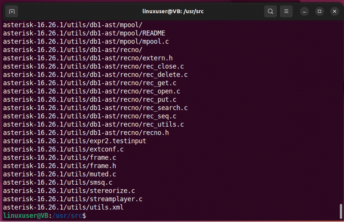344x222 pixels.
Task: Open a new terminal tab
Action: pos(12,12)
